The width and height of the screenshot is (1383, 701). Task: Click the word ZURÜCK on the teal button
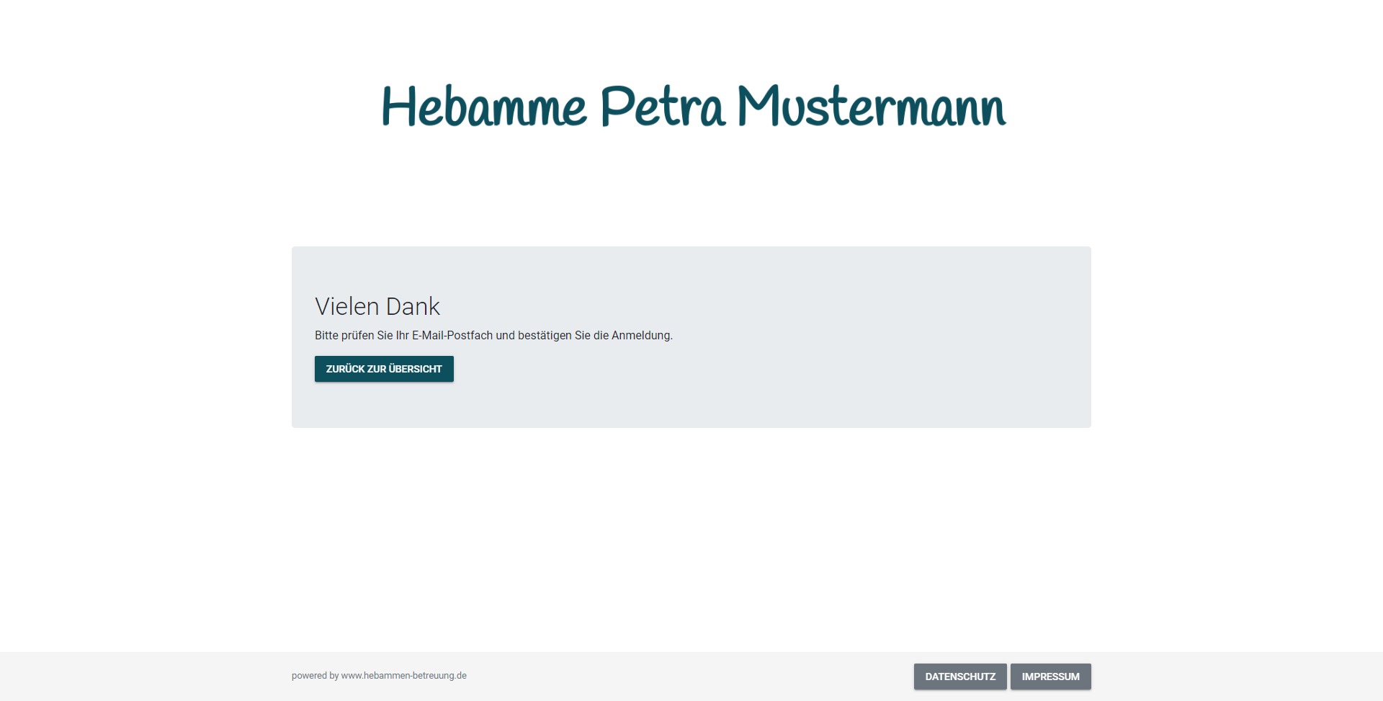tap(345, 369)
